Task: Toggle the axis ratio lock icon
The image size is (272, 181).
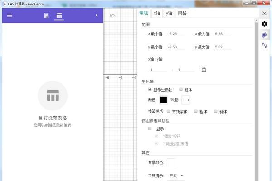Action: (x=204, y=69)
